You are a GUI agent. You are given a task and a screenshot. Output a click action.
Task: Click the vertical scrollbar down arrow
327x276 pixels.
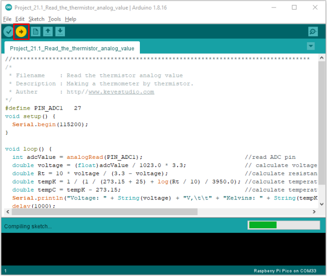coord(321,204)
